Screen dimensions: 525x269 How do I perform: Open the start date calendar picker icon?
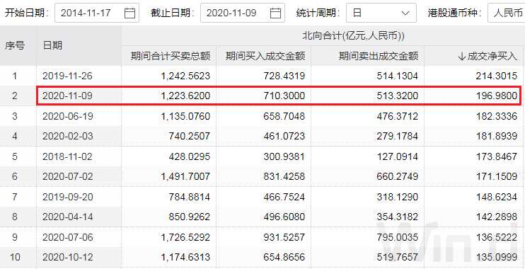[x=129, y=13]
